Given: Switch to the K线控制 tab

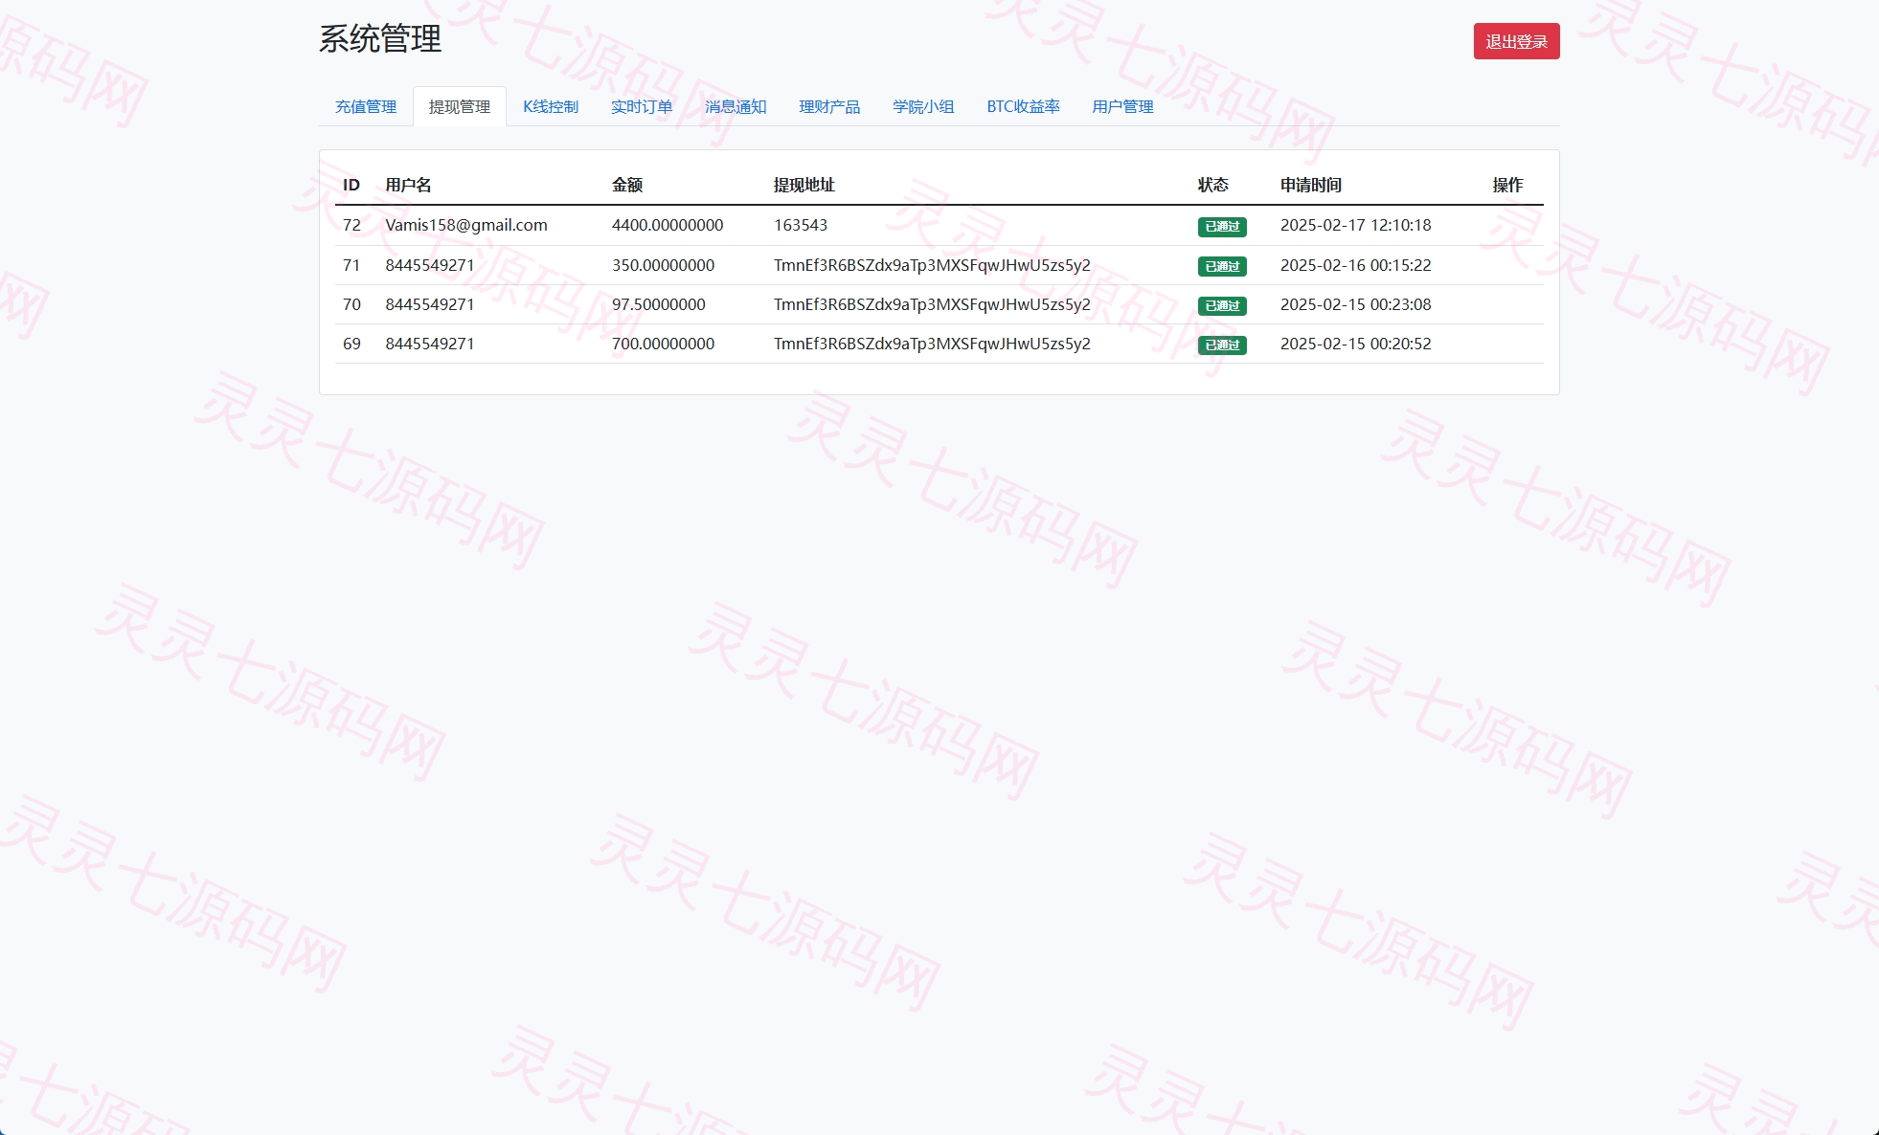Looking at the screenshot, I should pyautogui.click(x=551, y=106).
